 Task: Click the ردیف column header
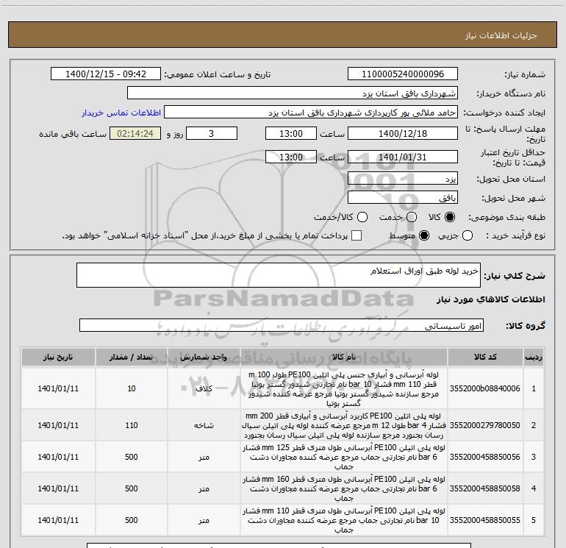[534, 357]
